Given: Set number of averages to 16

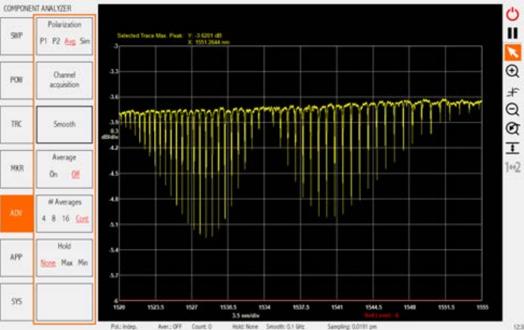Looking at the screenshot, I should click(66, 219).
